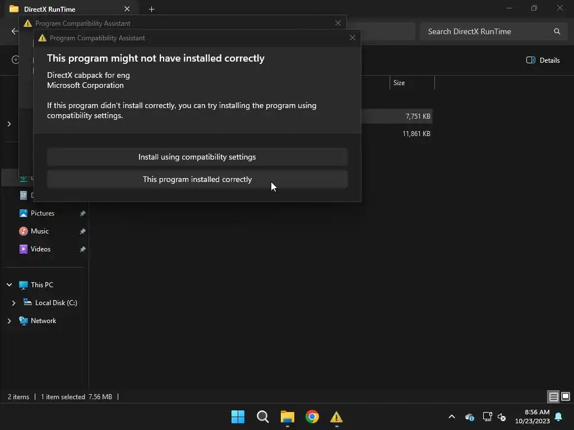
Task: Click the Music folder icon in sidebar
Action: tap(23, 231)
